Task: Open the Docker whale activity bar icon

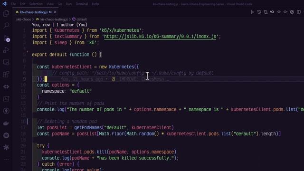Action: [6, 123]
